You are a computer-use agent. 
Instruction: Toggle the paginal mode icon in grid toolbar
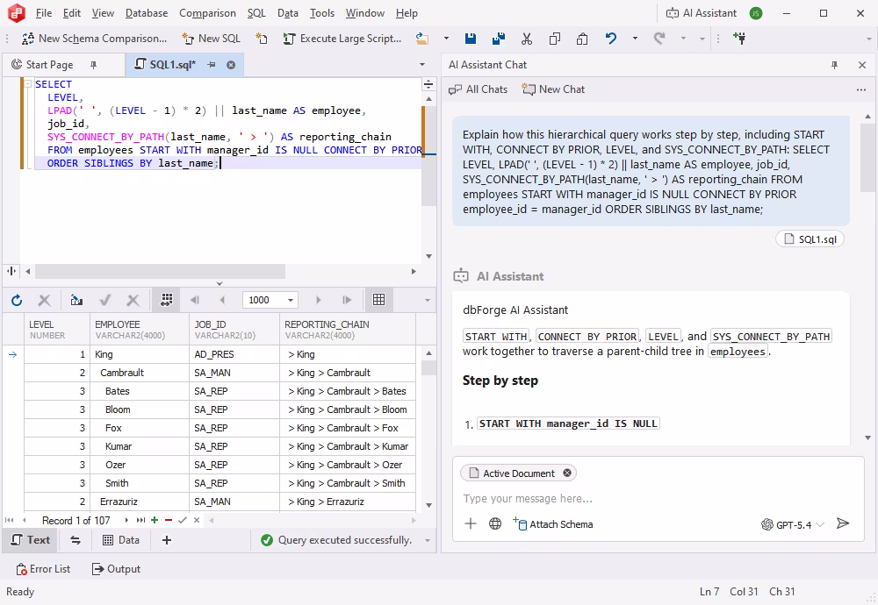coord(166,300)
